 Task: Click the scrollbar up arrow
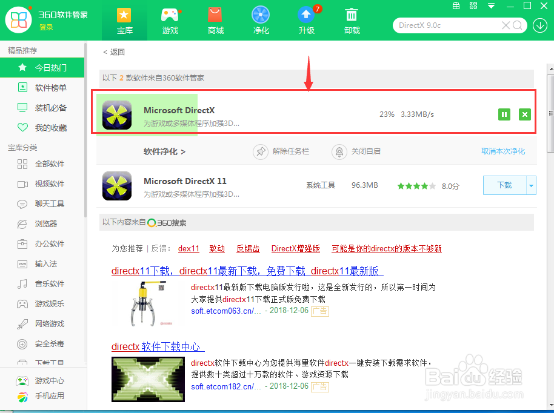point(550,68)
